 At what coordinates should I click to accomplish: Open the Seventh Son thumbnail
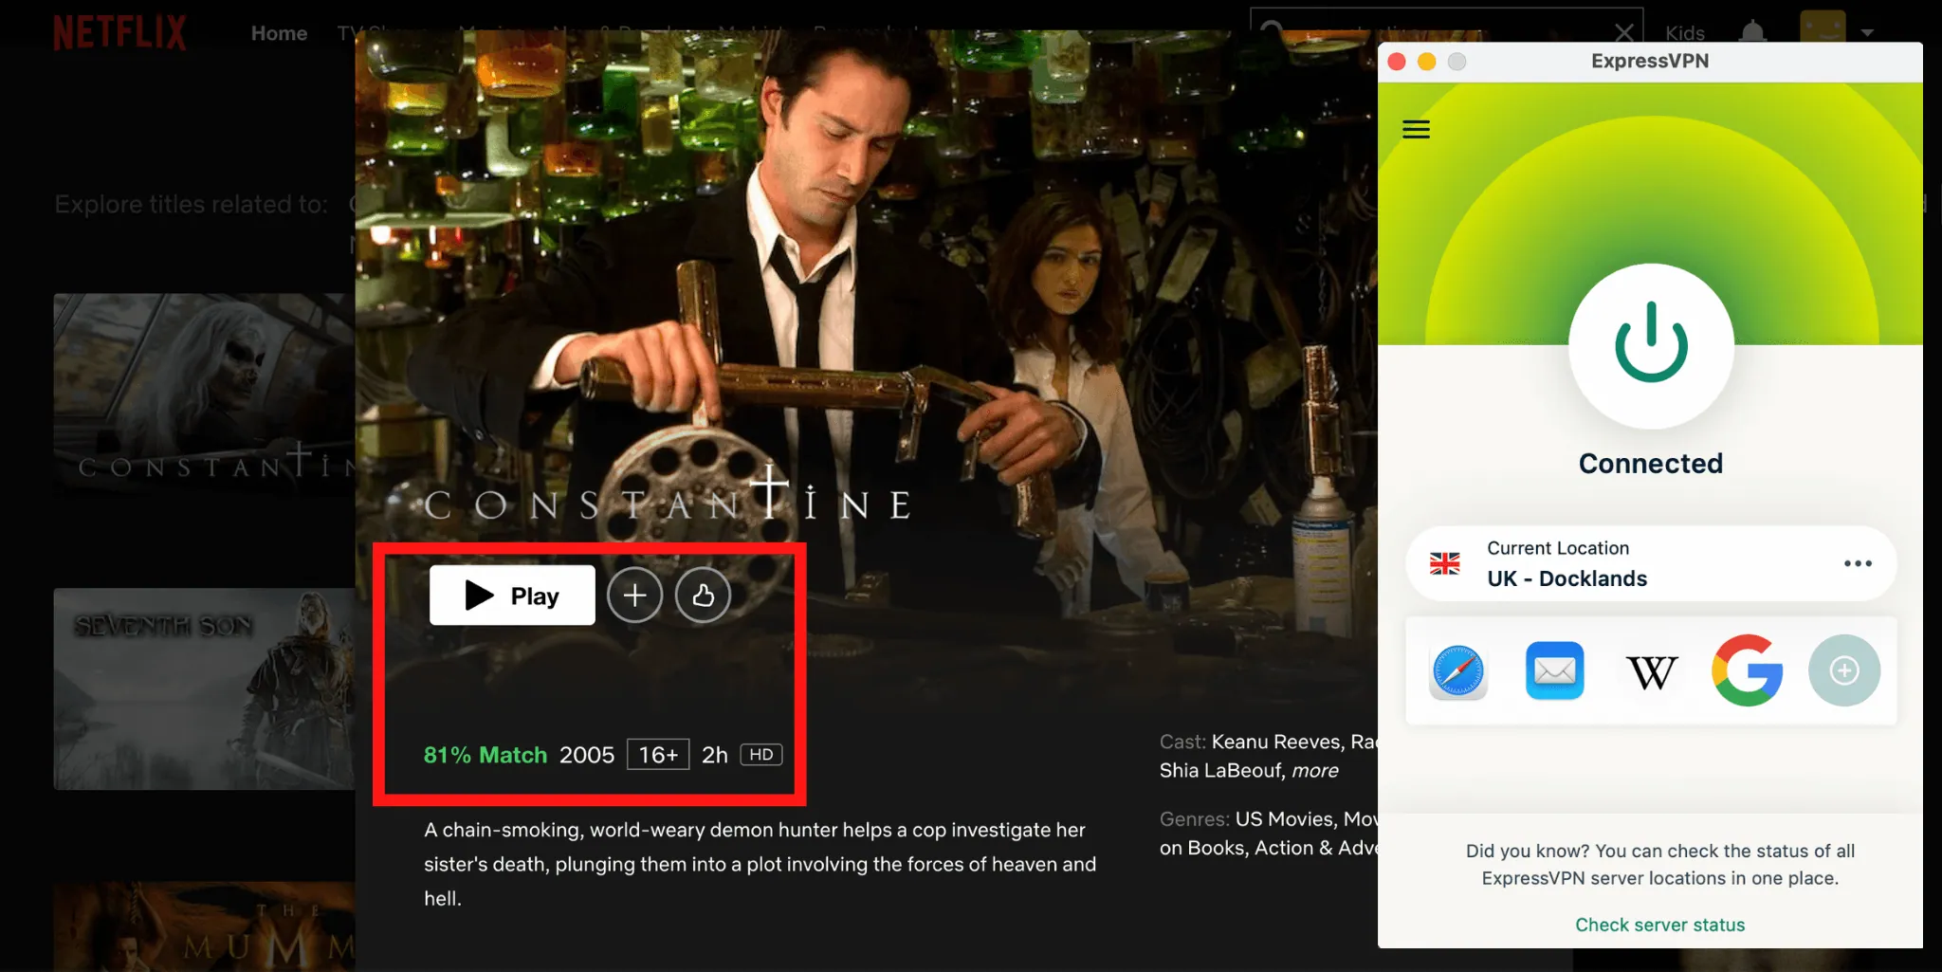coord(204,688)
